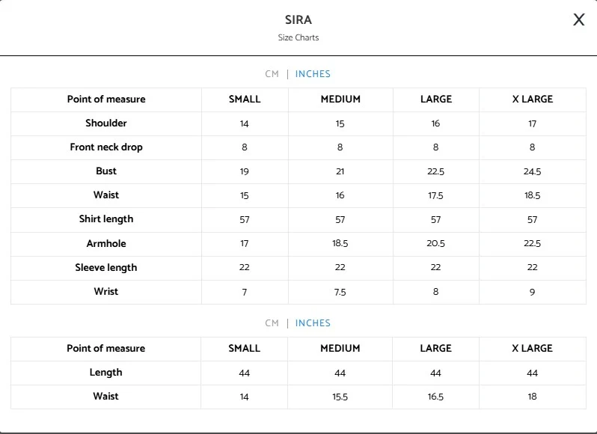597x434 pixels.
Task: Click the Bust row label
Action: pos(106,171)
